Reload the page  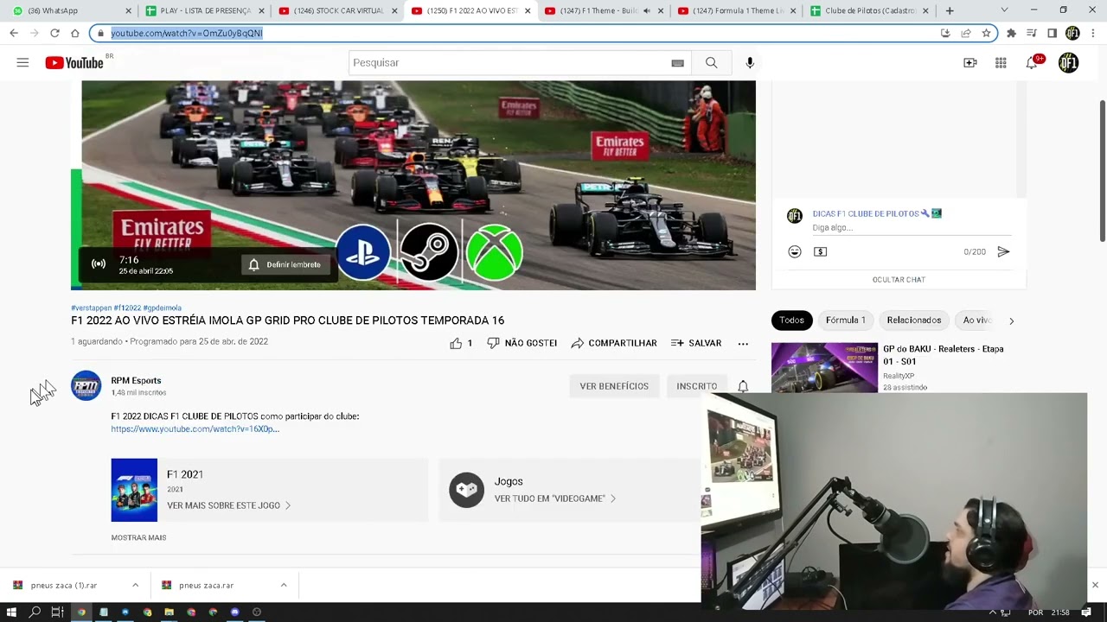(x=54, y=33)
